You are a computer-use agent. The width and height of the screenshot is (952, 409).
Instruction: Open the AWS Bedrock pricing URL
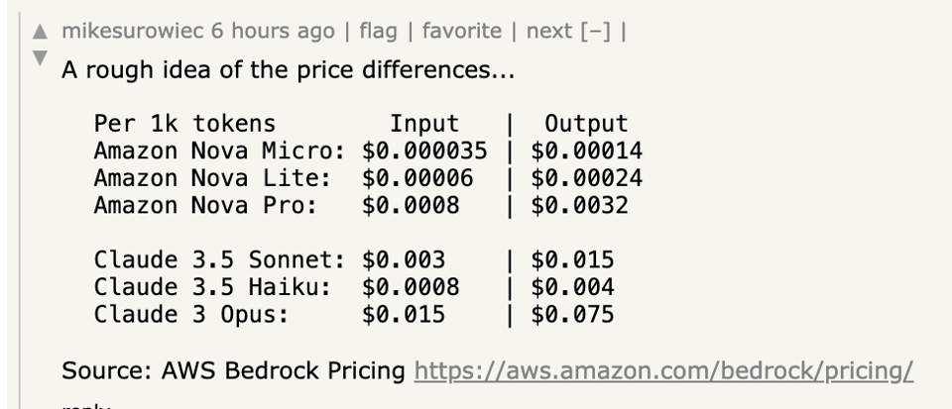pyautogui.click(x=662, y=371)
